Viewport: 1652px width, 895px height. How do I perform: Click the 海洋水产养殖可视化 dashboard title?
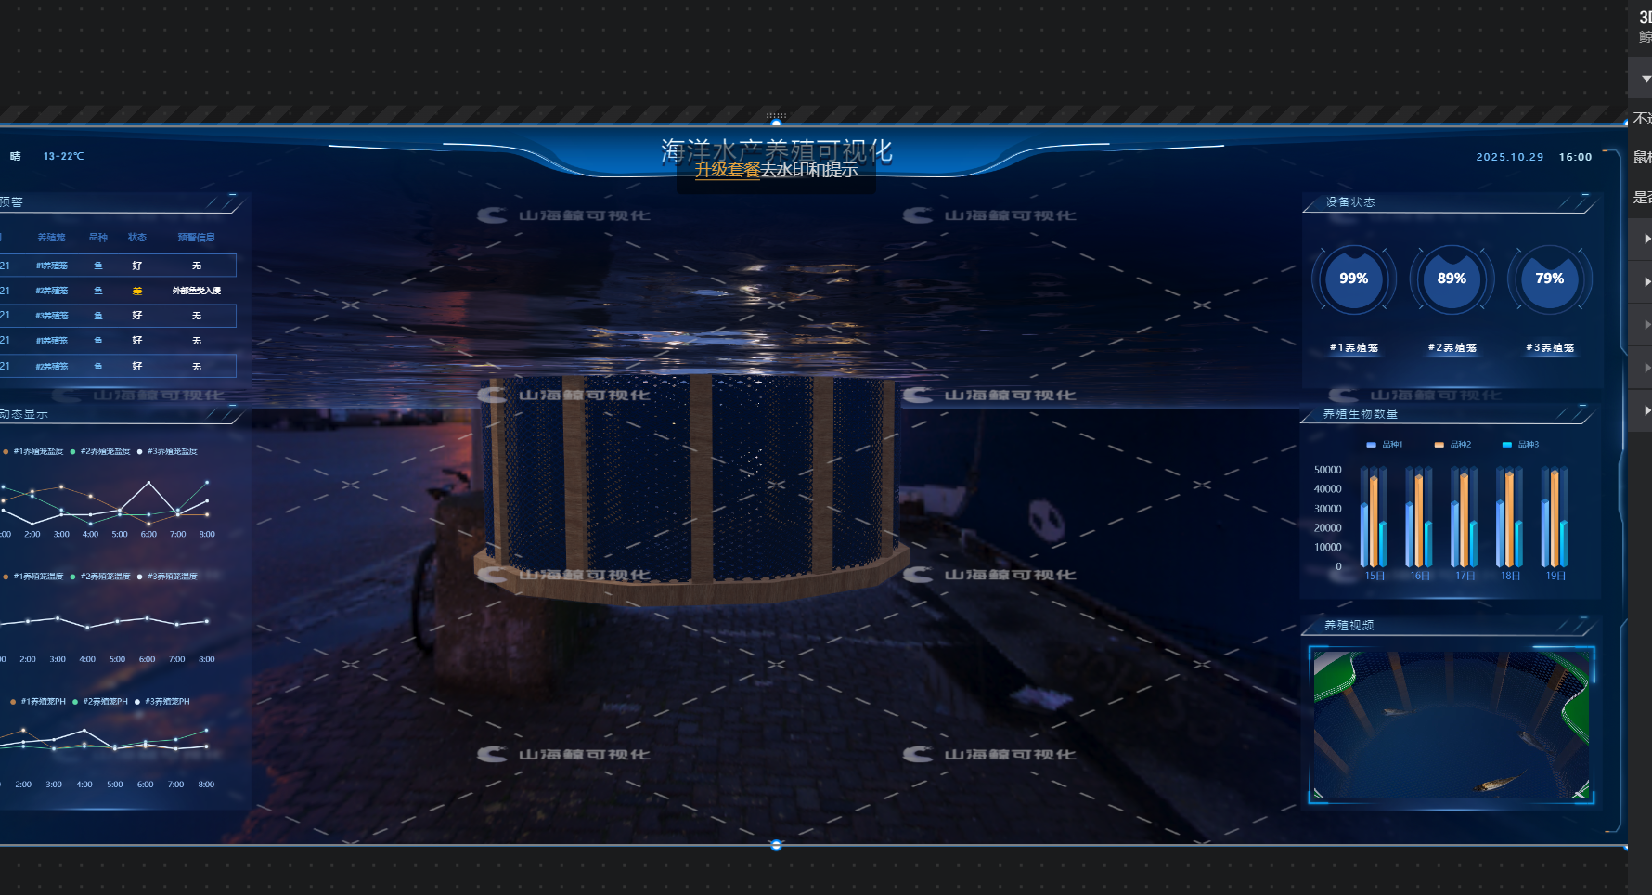(x=776, y=149)
